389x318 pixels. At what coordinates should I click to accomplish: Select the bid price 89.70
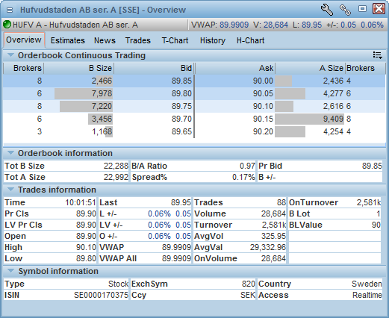181,119
